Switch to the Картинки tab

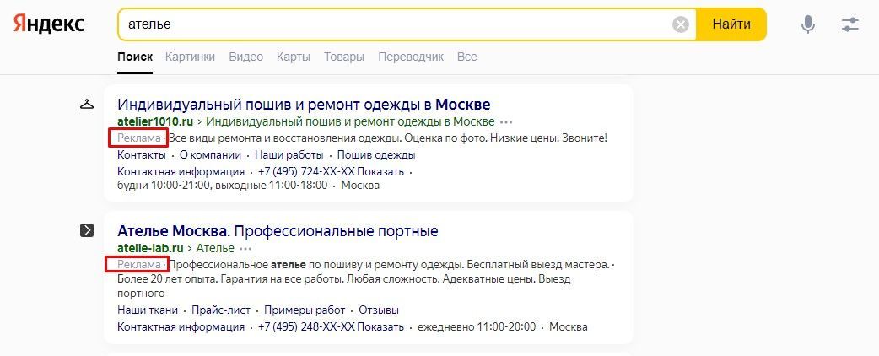click(190, 57)
